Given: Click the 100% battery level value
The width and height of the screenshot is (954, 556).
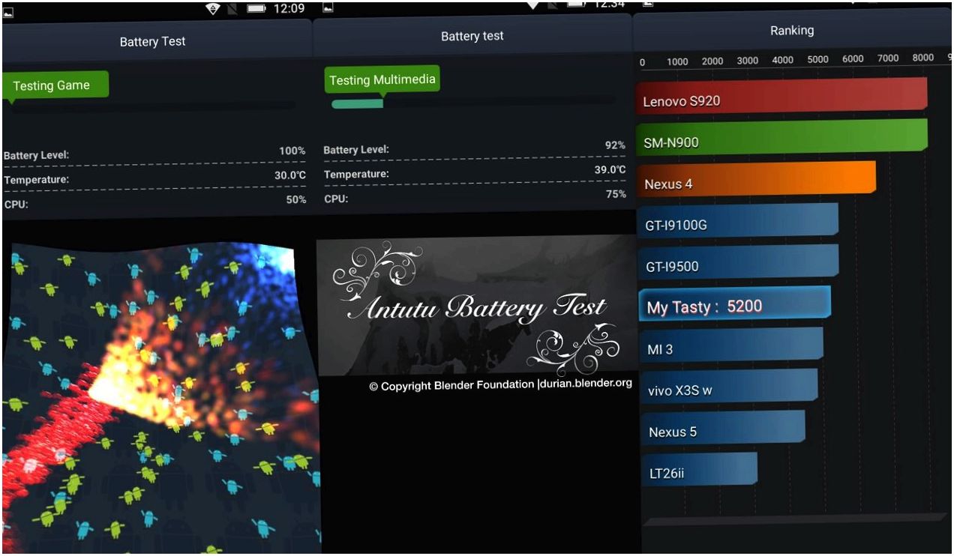Looking at the screenshot, I should (292, 151).
